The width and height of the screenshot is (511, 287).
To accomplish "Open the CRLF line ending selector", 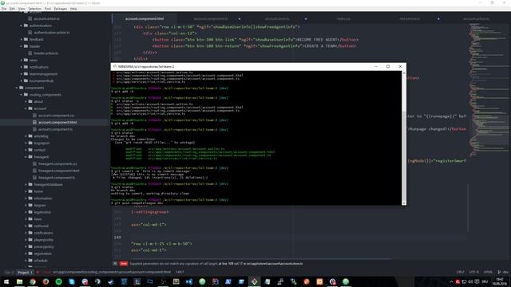I will click(460, 272).
